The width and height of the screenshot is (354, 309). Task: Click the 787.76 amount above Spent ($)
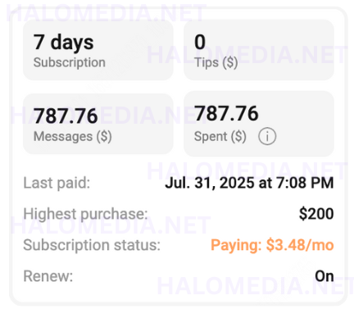pyautogui.click(x=226, y=113)
